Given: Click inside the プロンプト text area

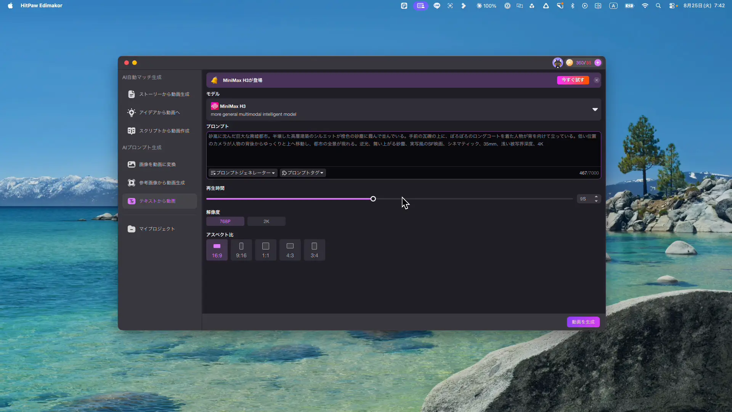Looking at the screenshot, I should (403, 149).
